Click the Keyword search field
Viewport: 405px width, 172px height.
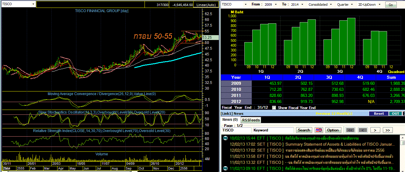click(273, 130)
